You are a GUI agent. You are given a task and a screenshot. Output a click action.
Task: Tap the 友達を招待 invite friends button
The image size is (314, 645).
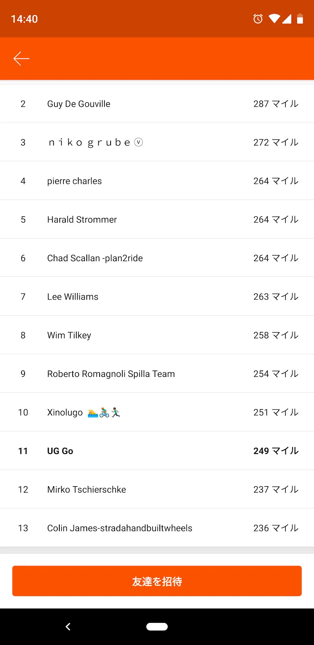click(157, 581)
